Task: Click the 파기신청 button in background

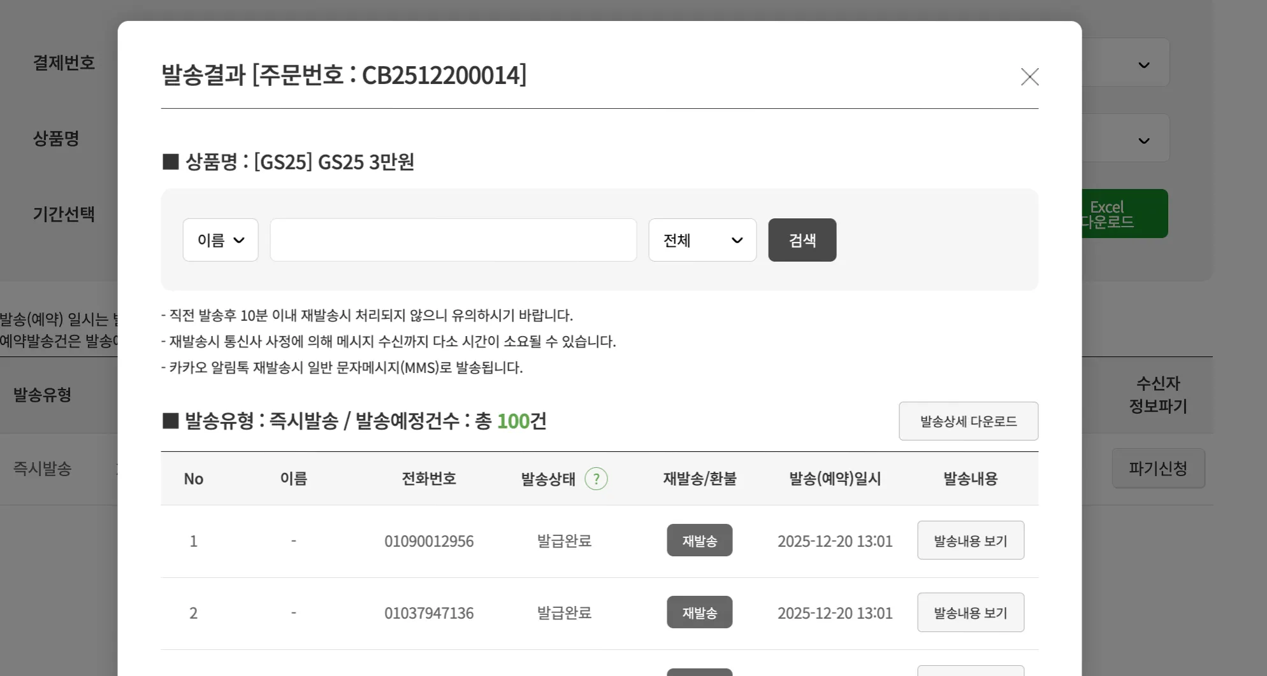Action: pos(1158,468)
